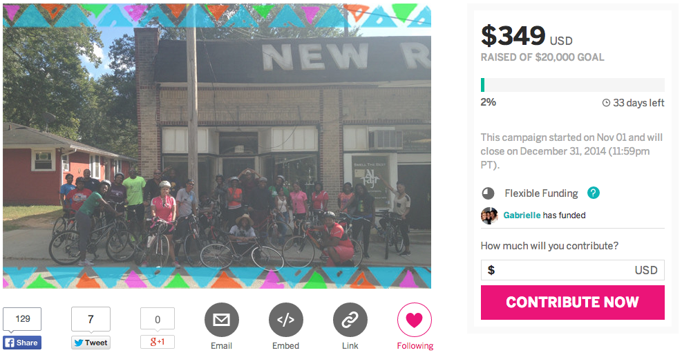Click the Facebook share count of 129
This screenshot has height=355, width=682.
coord(22,319)
